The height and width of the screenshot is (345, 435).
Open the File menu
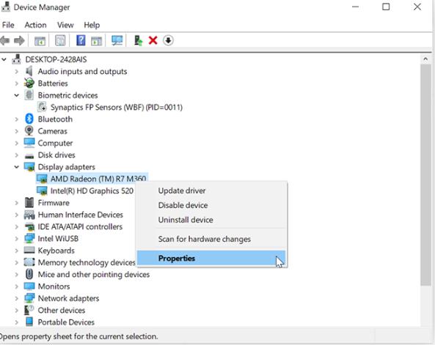[8, 25]
